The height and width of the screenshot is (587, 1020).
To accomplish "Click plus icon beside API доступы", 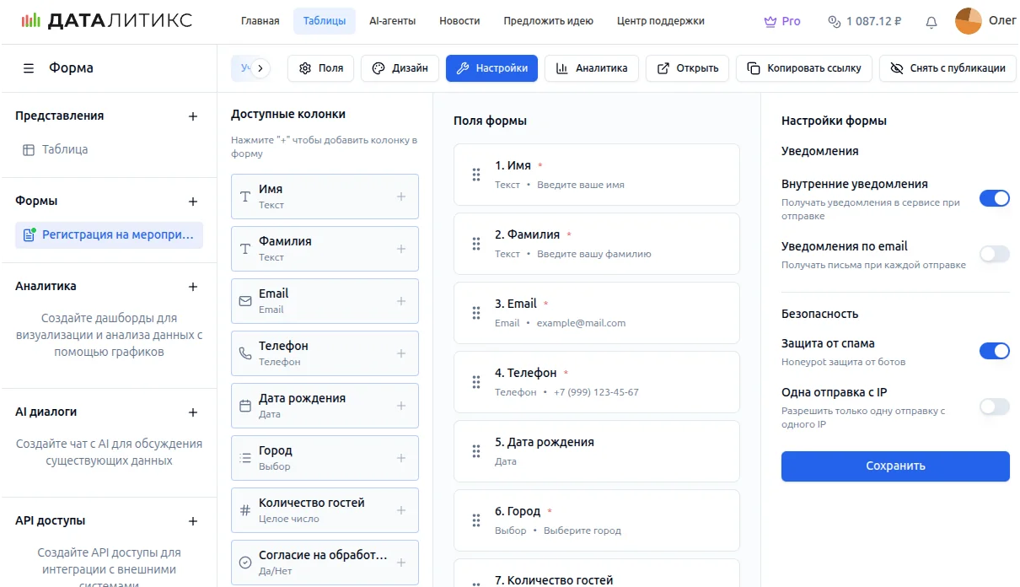I will 193,521.
